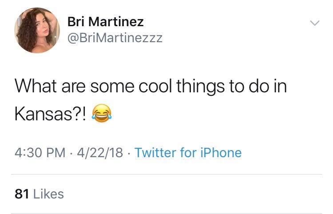Screen dimensions: 333x214
Task: Expand the tweet options chevron
Action: [x=314, y=22]
